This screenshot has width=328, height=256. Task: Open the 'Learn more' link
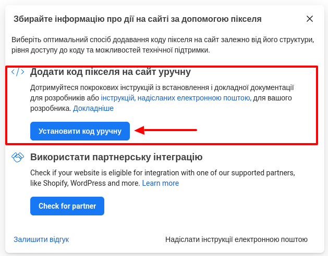click(161, 183)
